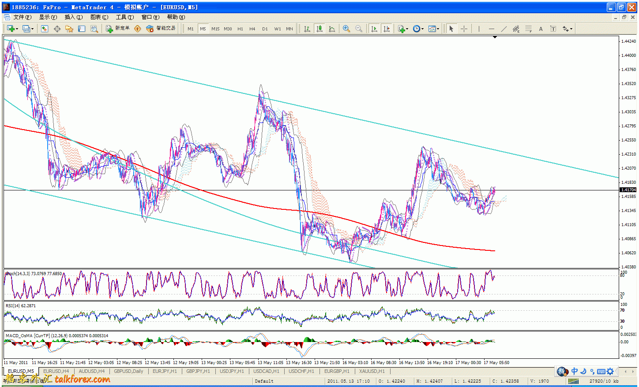Open the Strategy Tester icon

pyautogui.click(x=94, y=29)
